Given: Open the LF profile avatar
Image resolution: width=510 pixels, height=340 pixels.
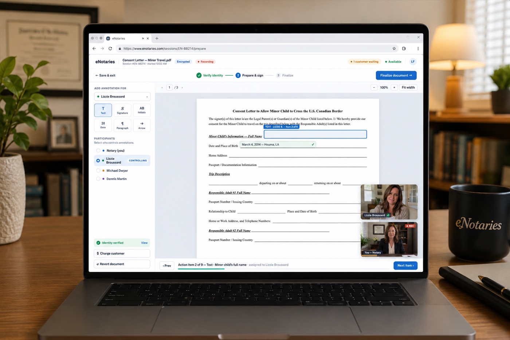Looking at the screenshot, I should coord(413,62).
